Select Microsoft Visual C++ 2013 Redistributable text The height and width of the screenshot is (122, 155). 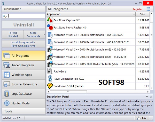click(x=90, y=50)
